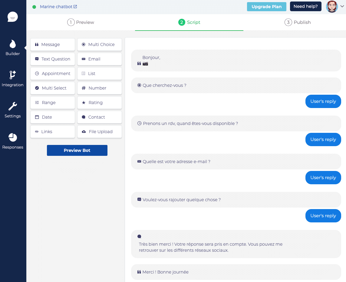Click the camera icon in Bonjour message
Viewport: 346px width, 282px height.
[145, 64]
